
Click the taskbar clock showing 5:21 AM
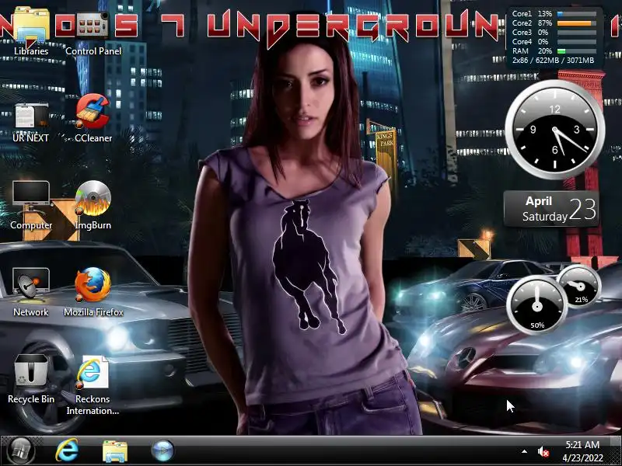click(x=582, y=444)
